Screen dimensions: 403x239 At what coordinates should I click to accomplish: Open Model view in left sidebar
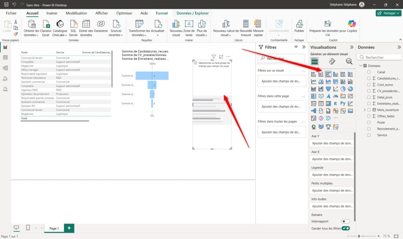click(x=5, y=68)
